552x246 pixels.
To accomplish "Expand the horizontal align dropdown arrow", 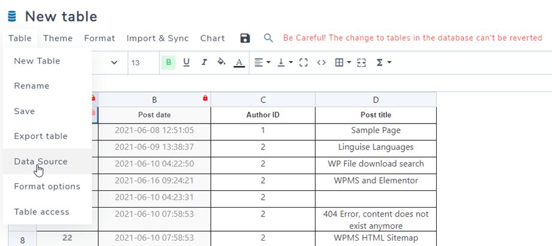I will 268,62.
